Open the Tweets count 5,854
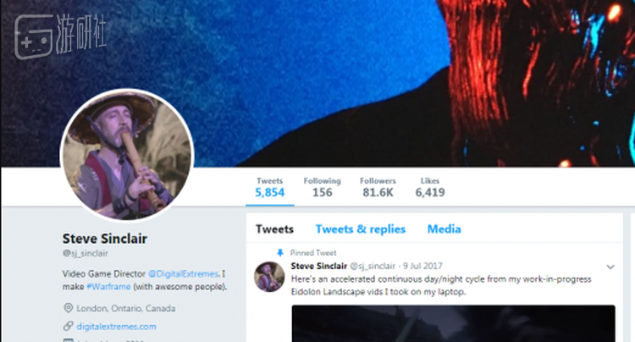This screenshot has height=342, width=635. click(270, 187)
